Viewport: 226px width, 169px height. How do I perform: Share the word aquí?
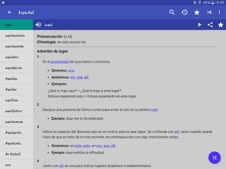click(x=210, y=25)
